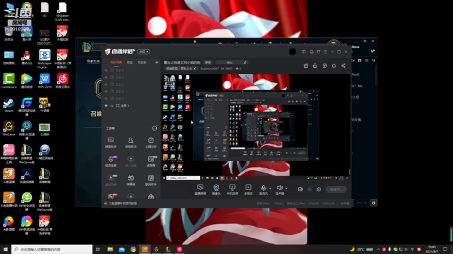Expand the microphone options arrow
453x254 pixels.
click(270, 189)
